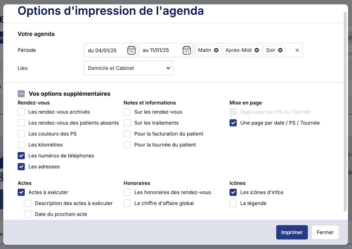Check Les kilomètres option
Image resolution: width=352 pixels, height=249 pixels.
click(x=21, y=145)
